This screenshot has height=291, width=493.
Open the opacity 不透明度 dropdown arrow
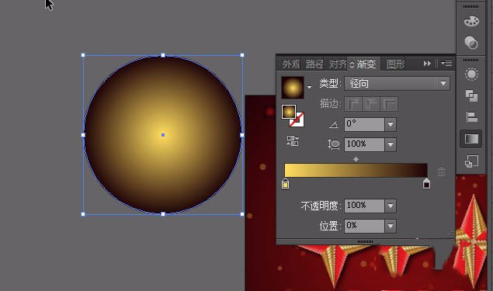click(x=391, y=206)
